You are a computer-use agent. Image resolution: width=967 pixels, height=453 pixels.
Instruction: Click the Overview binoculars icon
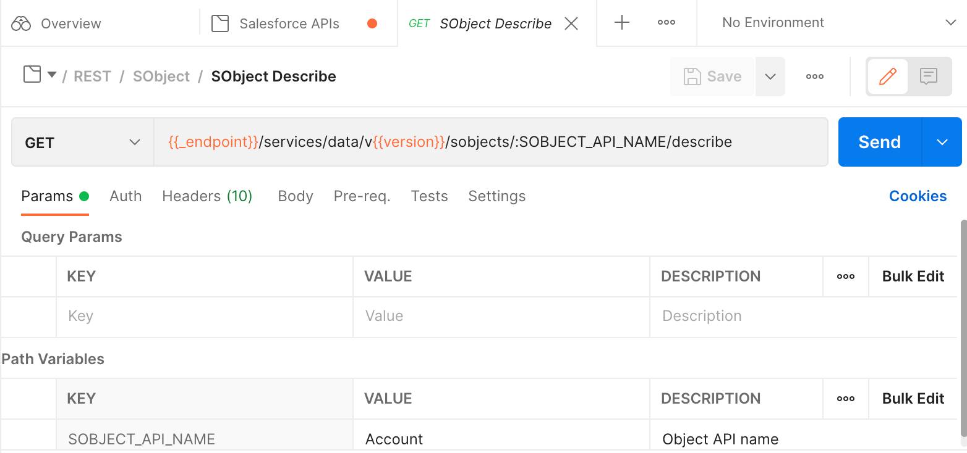pyautogui.click(x=21, y=23)
